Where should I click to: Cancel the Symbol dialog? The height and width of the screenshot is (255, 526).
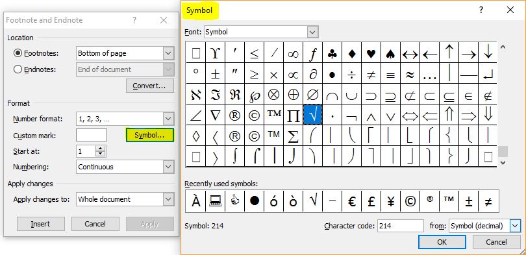click(497, 242)
